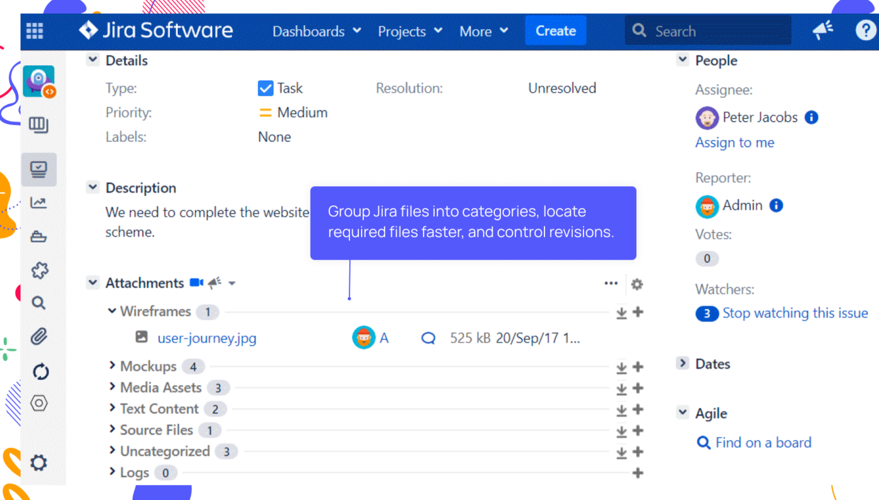Add a file to Media Assets
Image resolution: width=879 pixels, height=500 pixels.
(638, 388)
